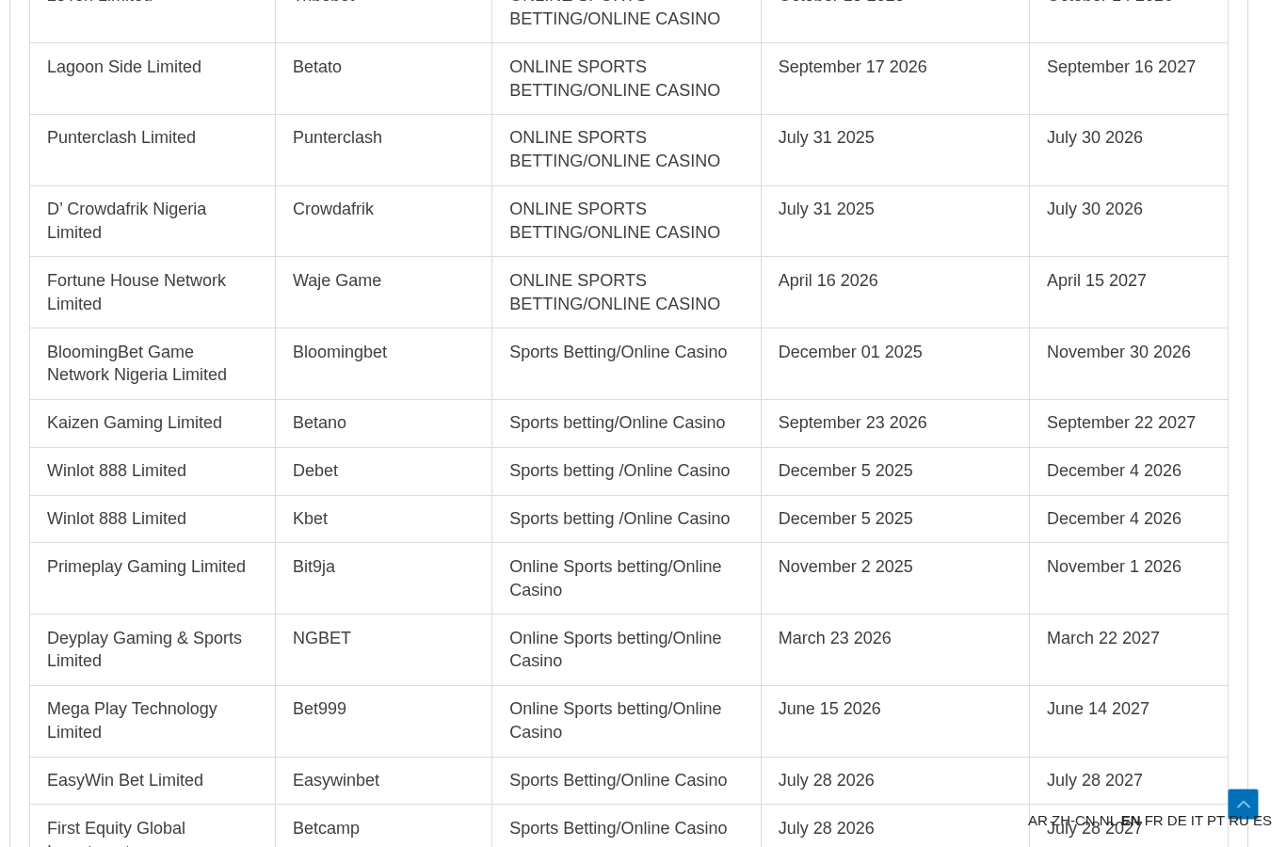1286x847 pixels.
Task: Switch language to AR
Action: pos(1037,821)
